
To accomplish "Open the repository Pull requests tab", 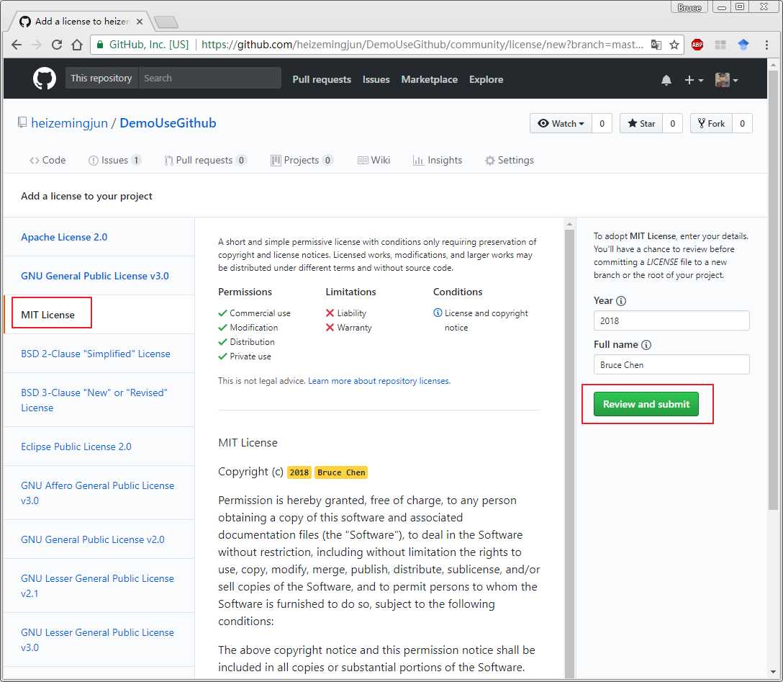I will (x=205, y=161).
